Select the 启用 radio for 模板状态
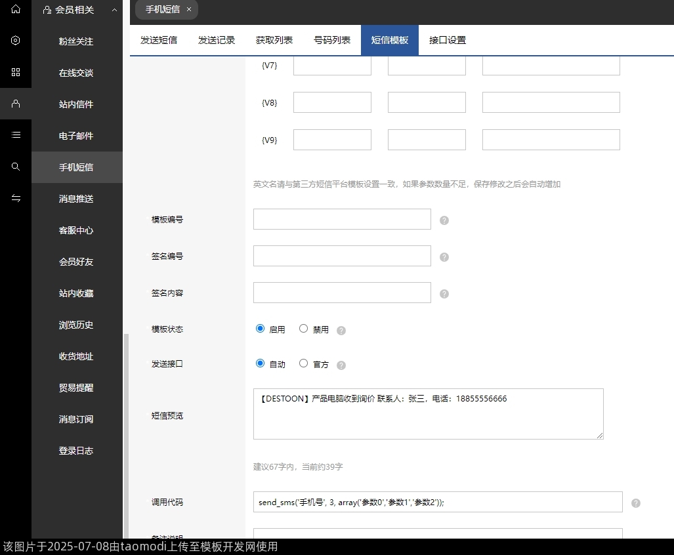The width and height of the screenshot is (674, 555). (x=260, y=328)
